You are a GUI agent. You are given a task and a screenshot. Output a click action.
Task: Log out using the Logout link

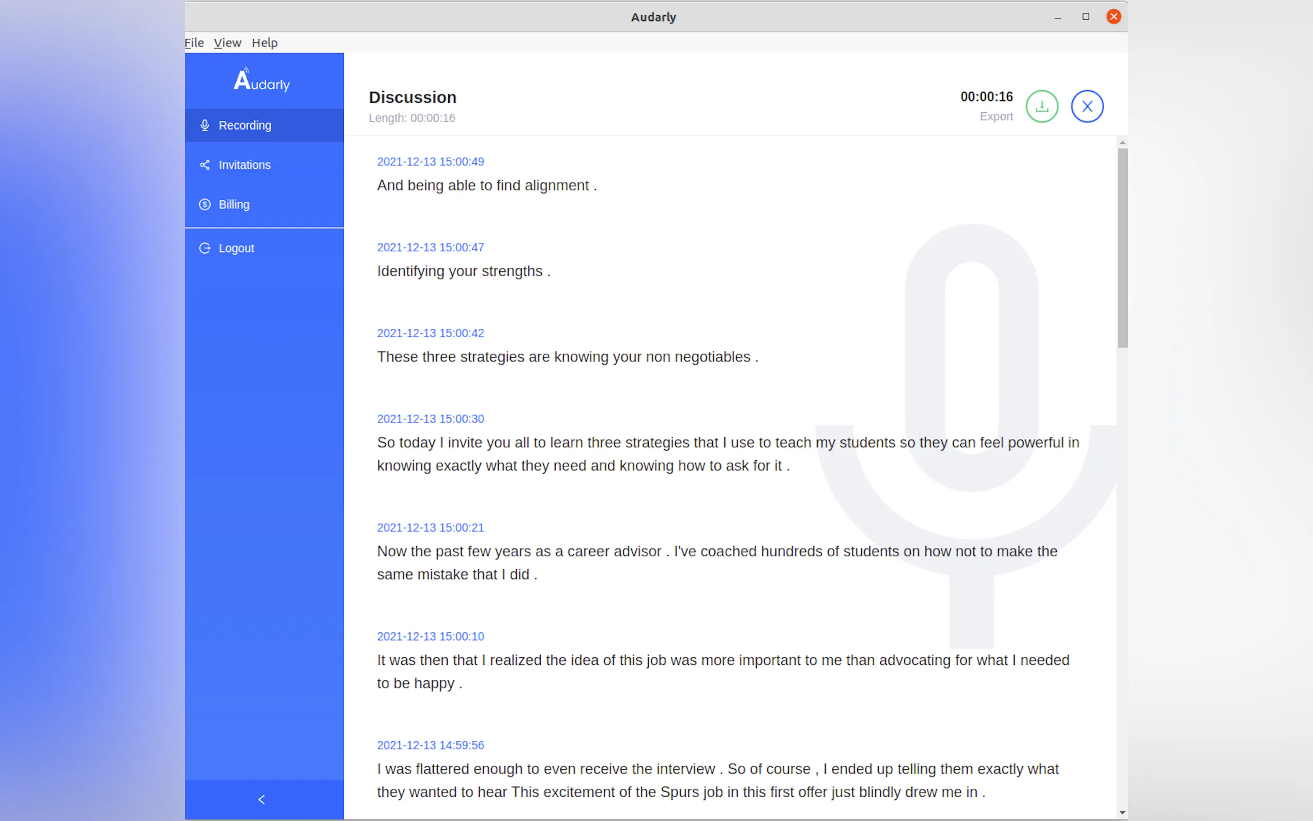[236, 248]
